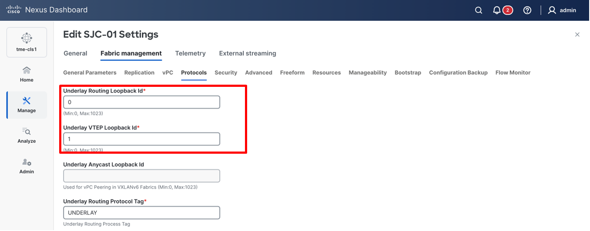
Task: Switch to External streaming tab
Action: point(248,53)
